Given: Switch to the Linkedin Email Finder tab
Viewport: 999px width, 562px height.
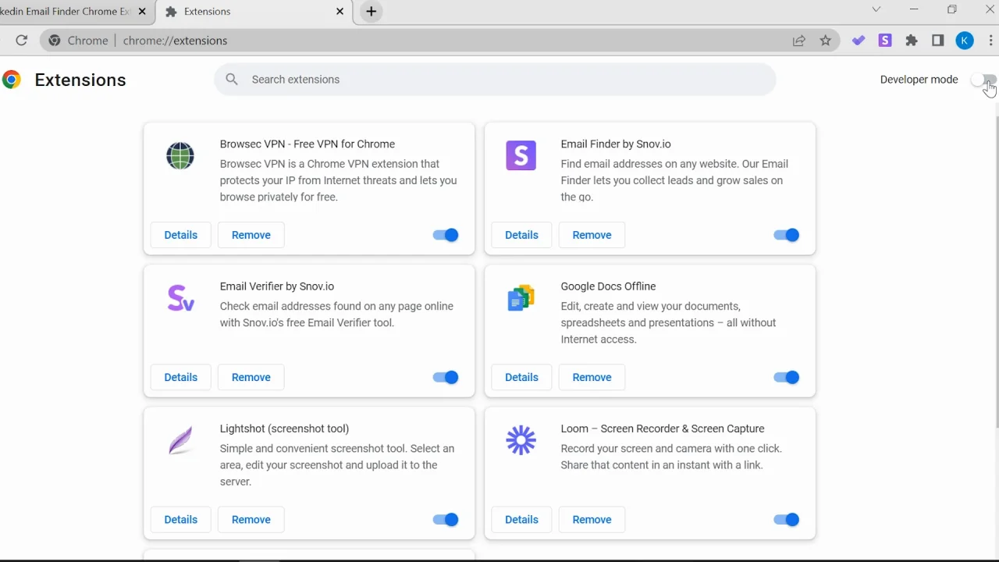Looking at the screenshot, I should tap(76, 12).
